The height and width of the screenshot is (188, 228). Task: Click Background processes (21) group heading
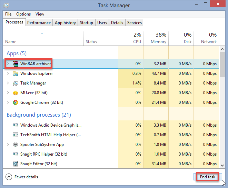pyautogui.click(x=39, y=115)
